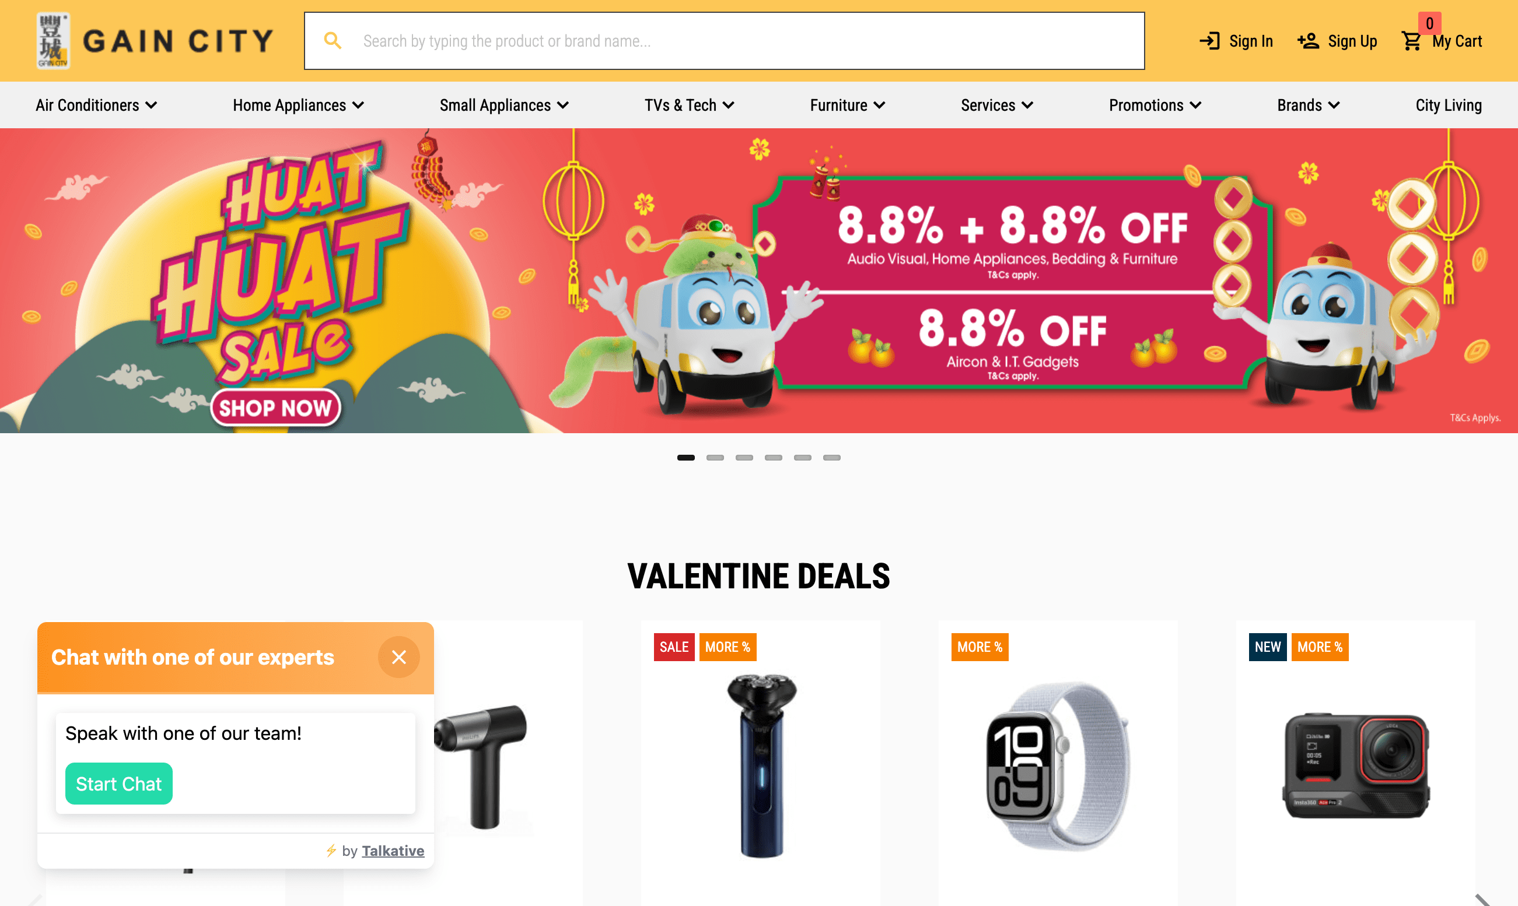Image resolution: width=1518 pixels, height=906 pixels.
Task: Expand the Air Conditioners dropdown
Action: pos(96,105)
